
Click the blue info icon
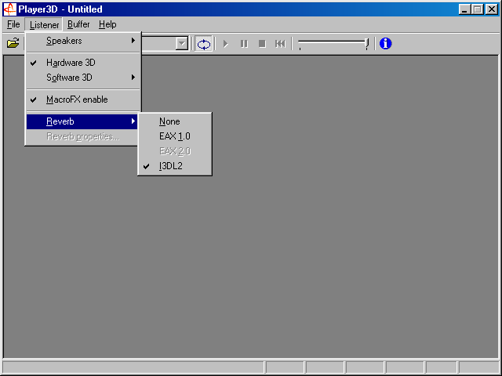(385, 44)
